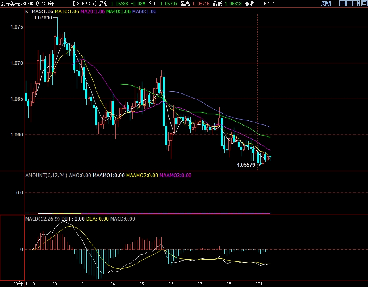Open the 周期 period link
368x287 pixels.
coord(326,4)
